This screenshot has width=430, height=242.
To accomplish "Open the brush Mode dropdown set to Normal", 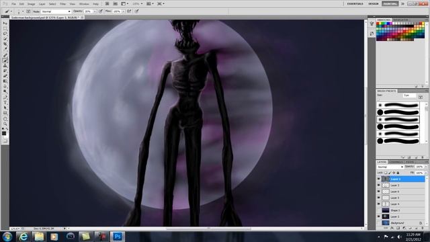I will pos(56,11).
